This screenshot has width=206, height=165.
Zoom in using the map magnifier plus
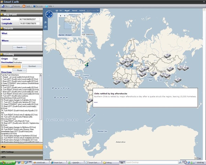45,22
